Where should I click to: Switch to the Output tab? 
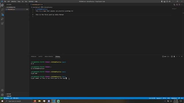coord(40,57)
